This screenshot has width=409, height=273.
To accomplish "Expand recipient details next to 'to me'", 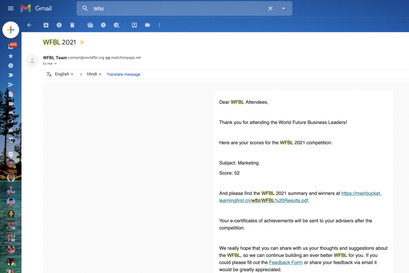I will tap(56, 64).
